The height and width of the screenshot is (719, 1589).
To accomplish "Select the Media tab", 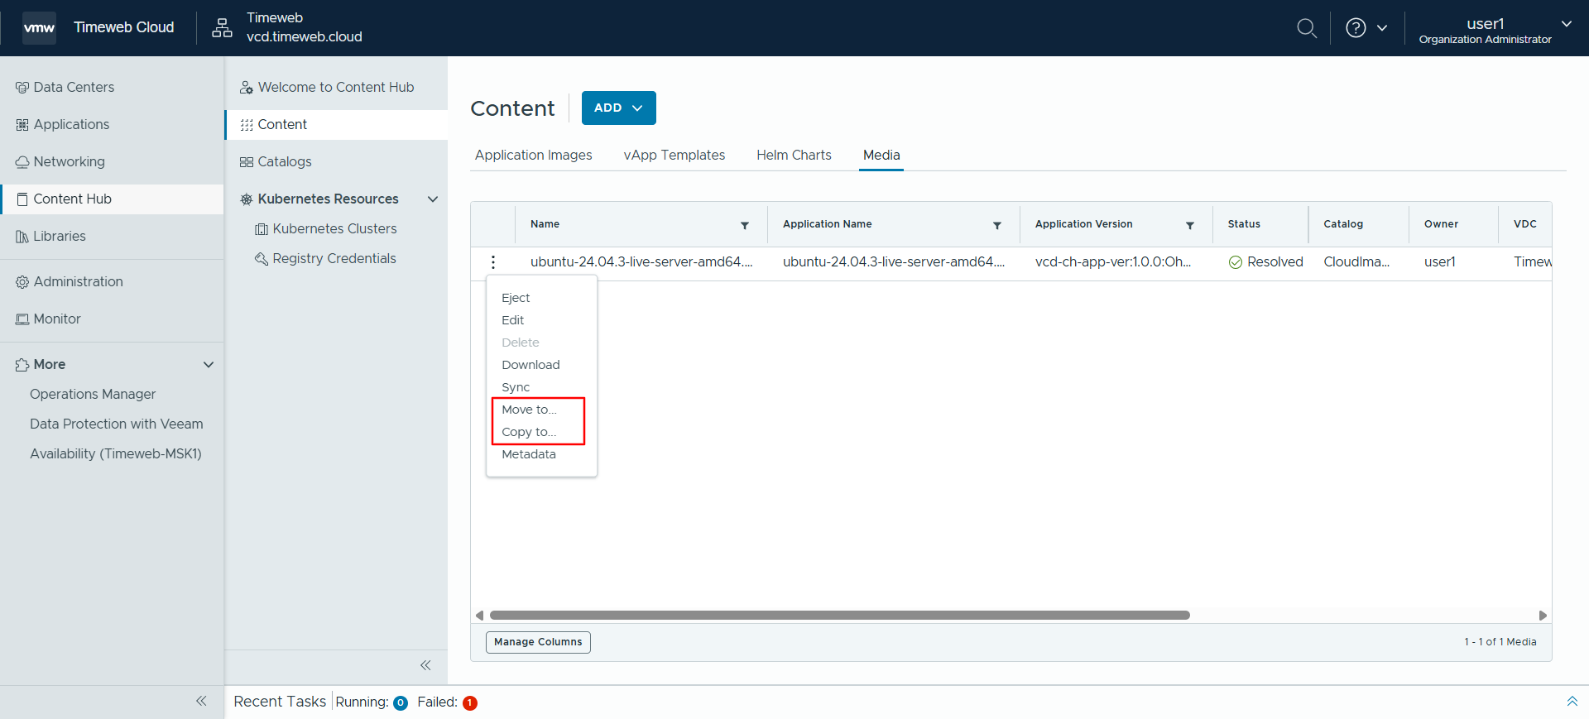I will click(x=881, y=156).
